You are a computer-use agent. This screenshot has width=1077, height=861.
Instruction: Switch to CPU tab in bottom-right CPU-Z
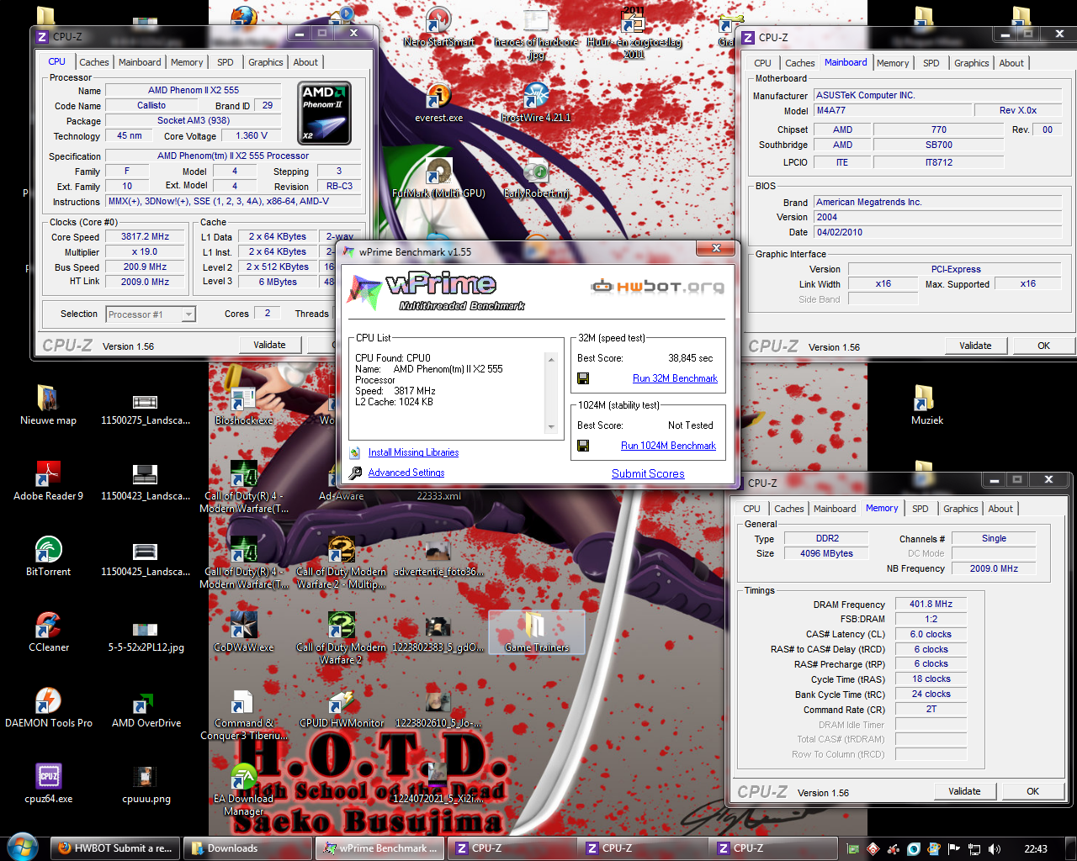tap(751, 509)
